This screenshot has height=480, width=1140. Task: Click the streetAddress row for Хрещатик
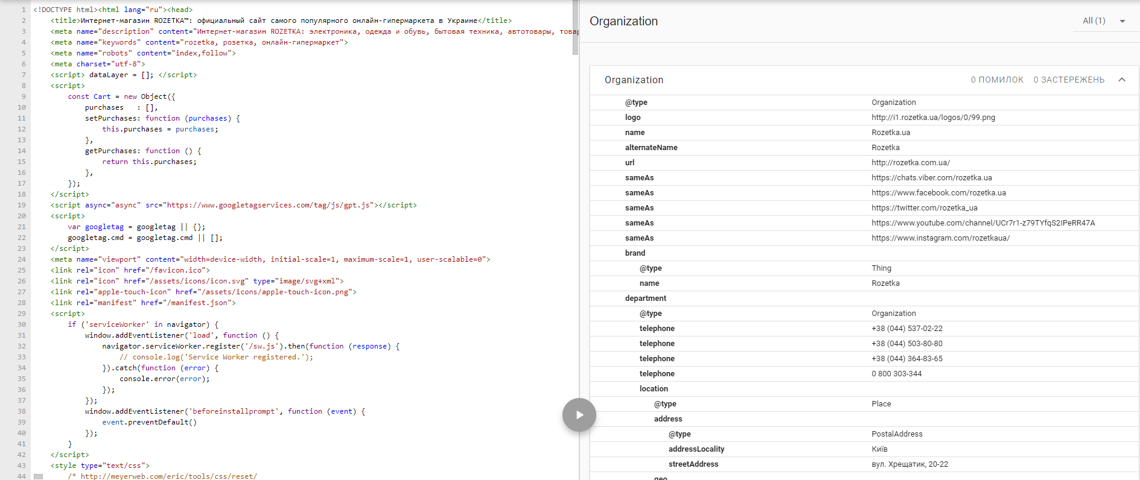693,464
